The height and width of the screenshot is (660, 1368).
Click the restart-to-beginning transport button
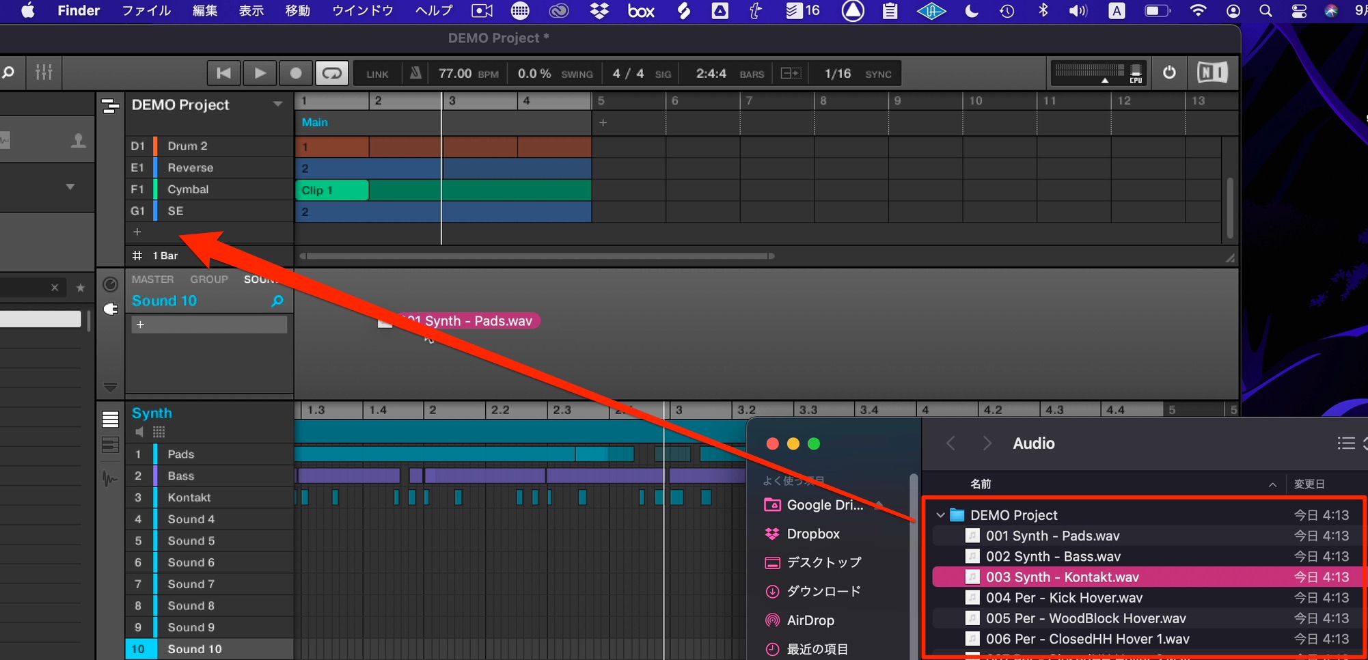(223, 73)
